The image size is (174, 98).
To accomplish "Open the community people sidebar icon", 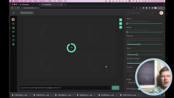I will click(x=13, y=36).
